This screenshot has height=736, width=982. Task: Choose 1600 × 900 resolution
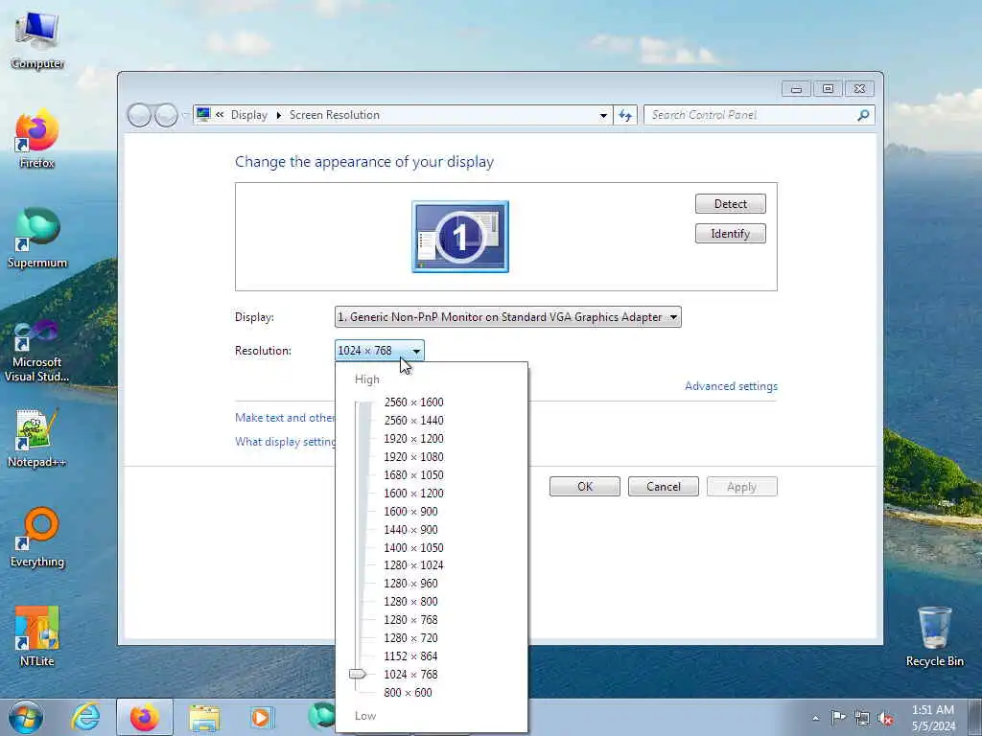[x=410, y=512]
